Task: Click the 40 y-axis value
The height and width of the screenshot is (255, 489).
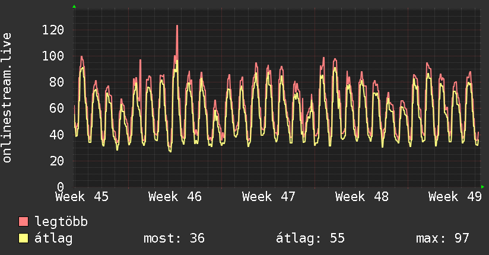Action: pos(57,135)
